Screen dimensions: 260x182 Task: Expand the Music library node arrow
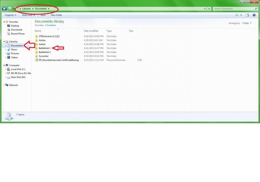6,50
